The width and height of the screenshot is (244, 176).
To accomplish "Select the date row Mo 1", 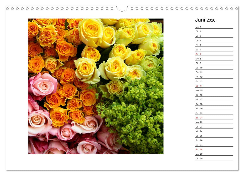I will [x=214, y=27].
